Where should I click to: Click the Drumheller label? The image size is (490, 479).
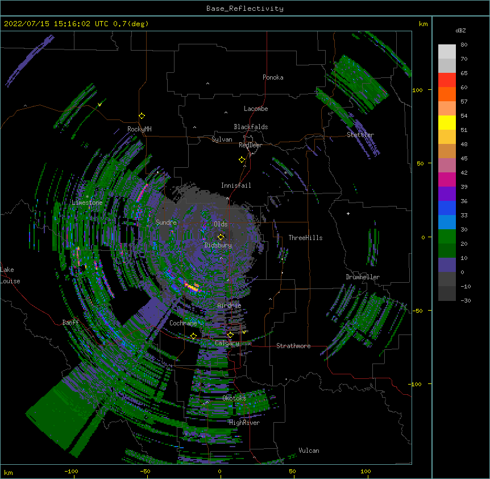pos(363,277)
